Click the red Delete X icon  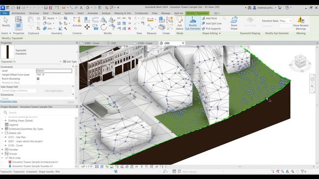point(129,29)
